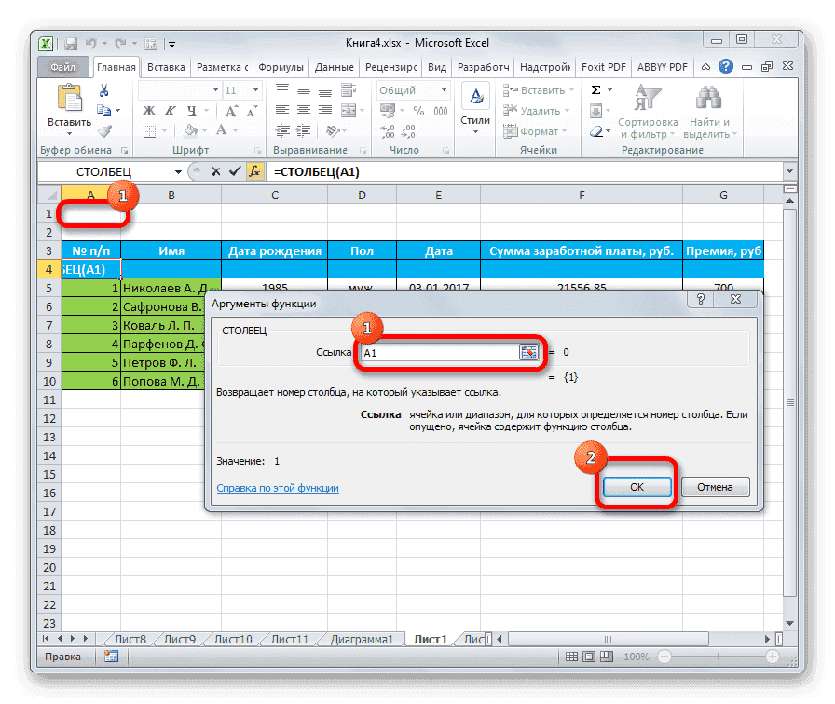Click the range selector icon beside Ссылка field
Image resolution: width=835 pixels, height=704 pixels.
click(529, 352)
